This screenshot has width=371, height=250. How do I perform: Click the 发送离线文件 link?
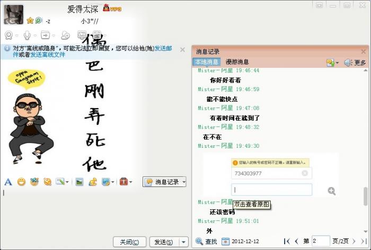48,55
